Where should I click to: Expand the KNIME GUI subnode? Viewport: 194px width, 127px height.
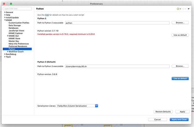[x=8, y=36]
